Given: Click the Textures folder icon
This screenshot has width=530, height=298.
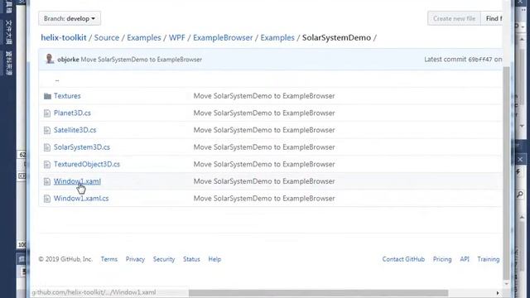Looking at the screenshot, I should [x=47, y=96].
